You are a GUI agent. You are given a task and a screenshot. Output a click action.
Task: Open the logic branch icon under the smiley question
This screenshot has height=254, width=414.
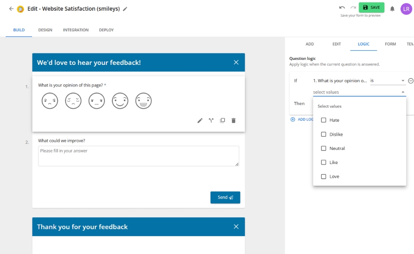click(x=211, y=120)
